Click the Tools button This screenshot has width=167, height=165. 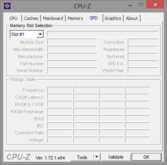click(x=82, y=157)
